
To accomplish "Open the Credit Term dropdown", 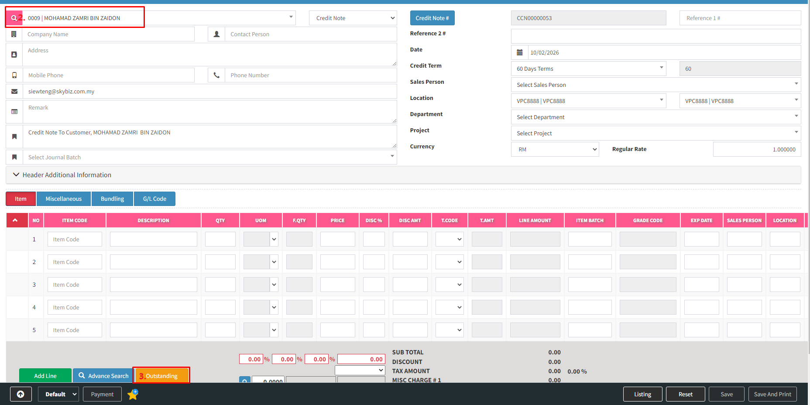I will 588,69.
